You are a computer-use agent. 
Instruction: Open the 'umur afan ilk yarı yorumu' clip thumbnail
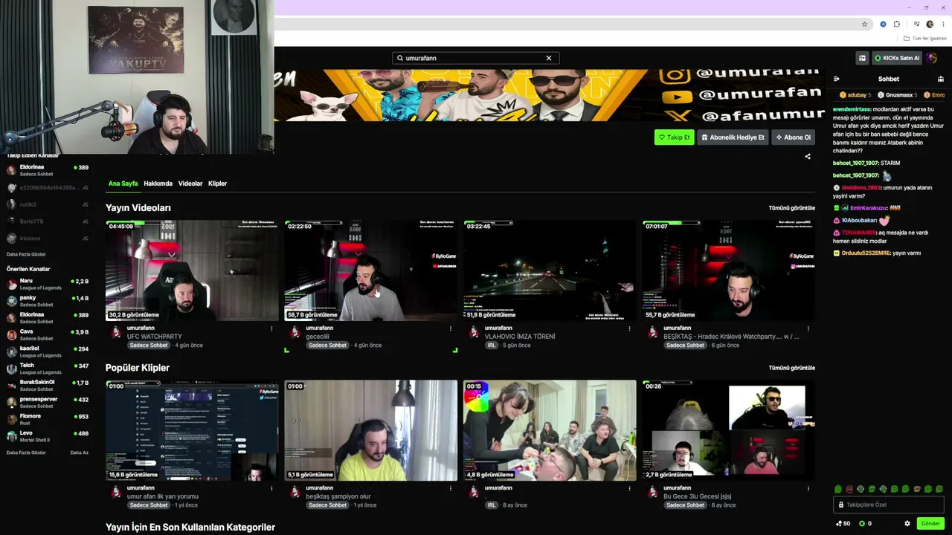(192, 430)
